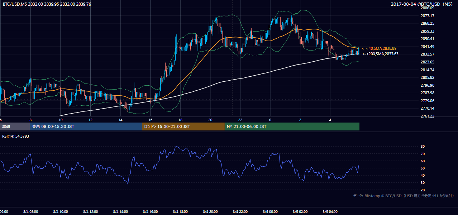Click hour label 14 on price chart axis

(120, 120)
